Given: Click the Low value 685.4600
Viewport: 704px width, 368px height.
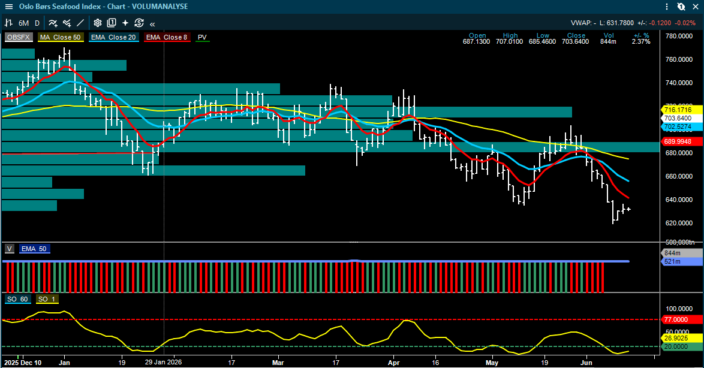Looking at the screenshot, I should 542,42.
